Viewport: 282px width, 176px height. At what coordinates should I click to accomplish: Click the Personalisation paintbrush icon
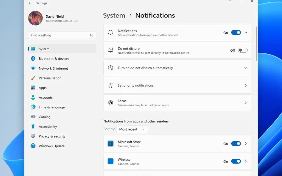(33, 78)
